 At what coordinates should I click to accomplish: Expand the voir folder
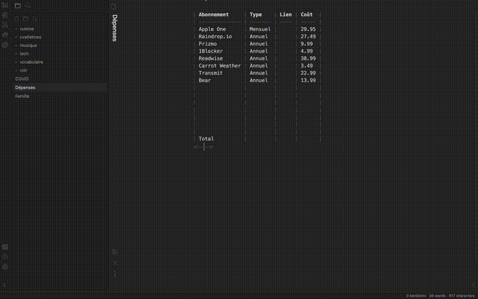(23, 70)
